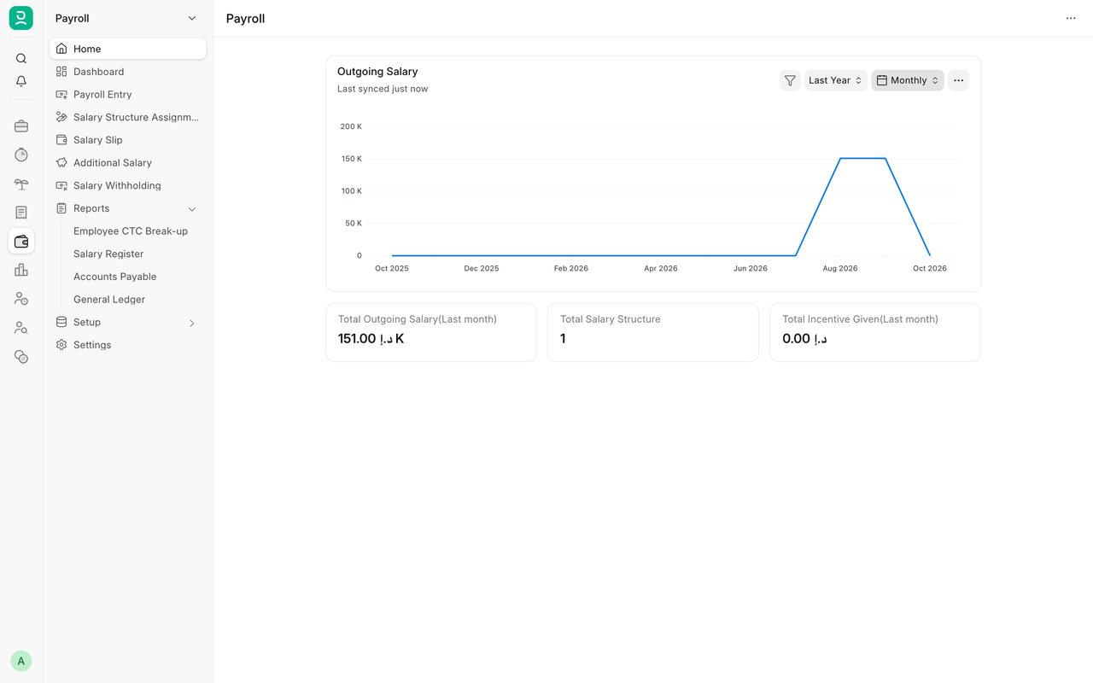The width and height of the screenshot is (1093, 683).
Task: Click Total Outgoing Salary number card
Action: tap(431, 332)
